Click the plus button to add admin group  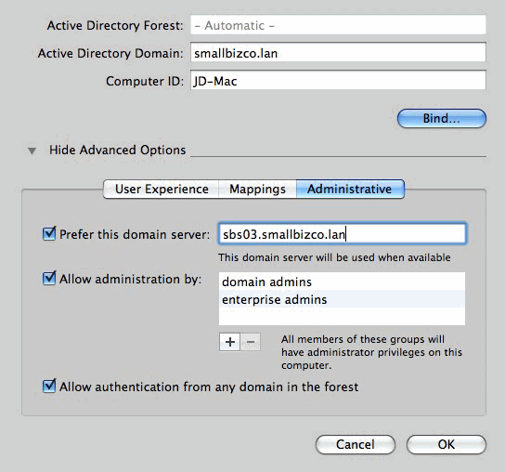click(x=229, y=342)
